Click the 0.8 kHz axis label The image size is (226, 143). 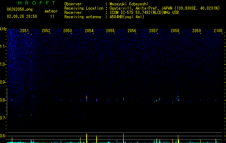(x=3, y=100)
